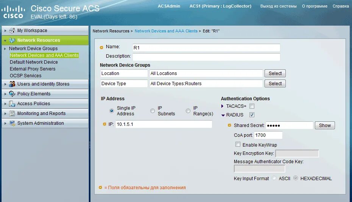The width and height of the screenshot is (352, 202).
Task: Click the Users and Identity Stores icon
Action: click(x=12, y=84)
